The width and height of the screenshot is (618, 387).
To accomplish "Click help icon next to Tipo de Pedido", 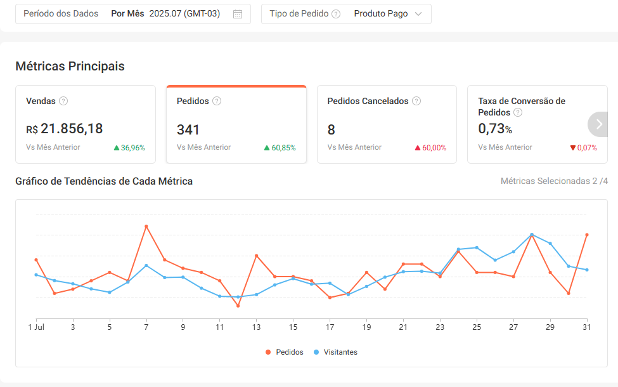I will [336, 14].
